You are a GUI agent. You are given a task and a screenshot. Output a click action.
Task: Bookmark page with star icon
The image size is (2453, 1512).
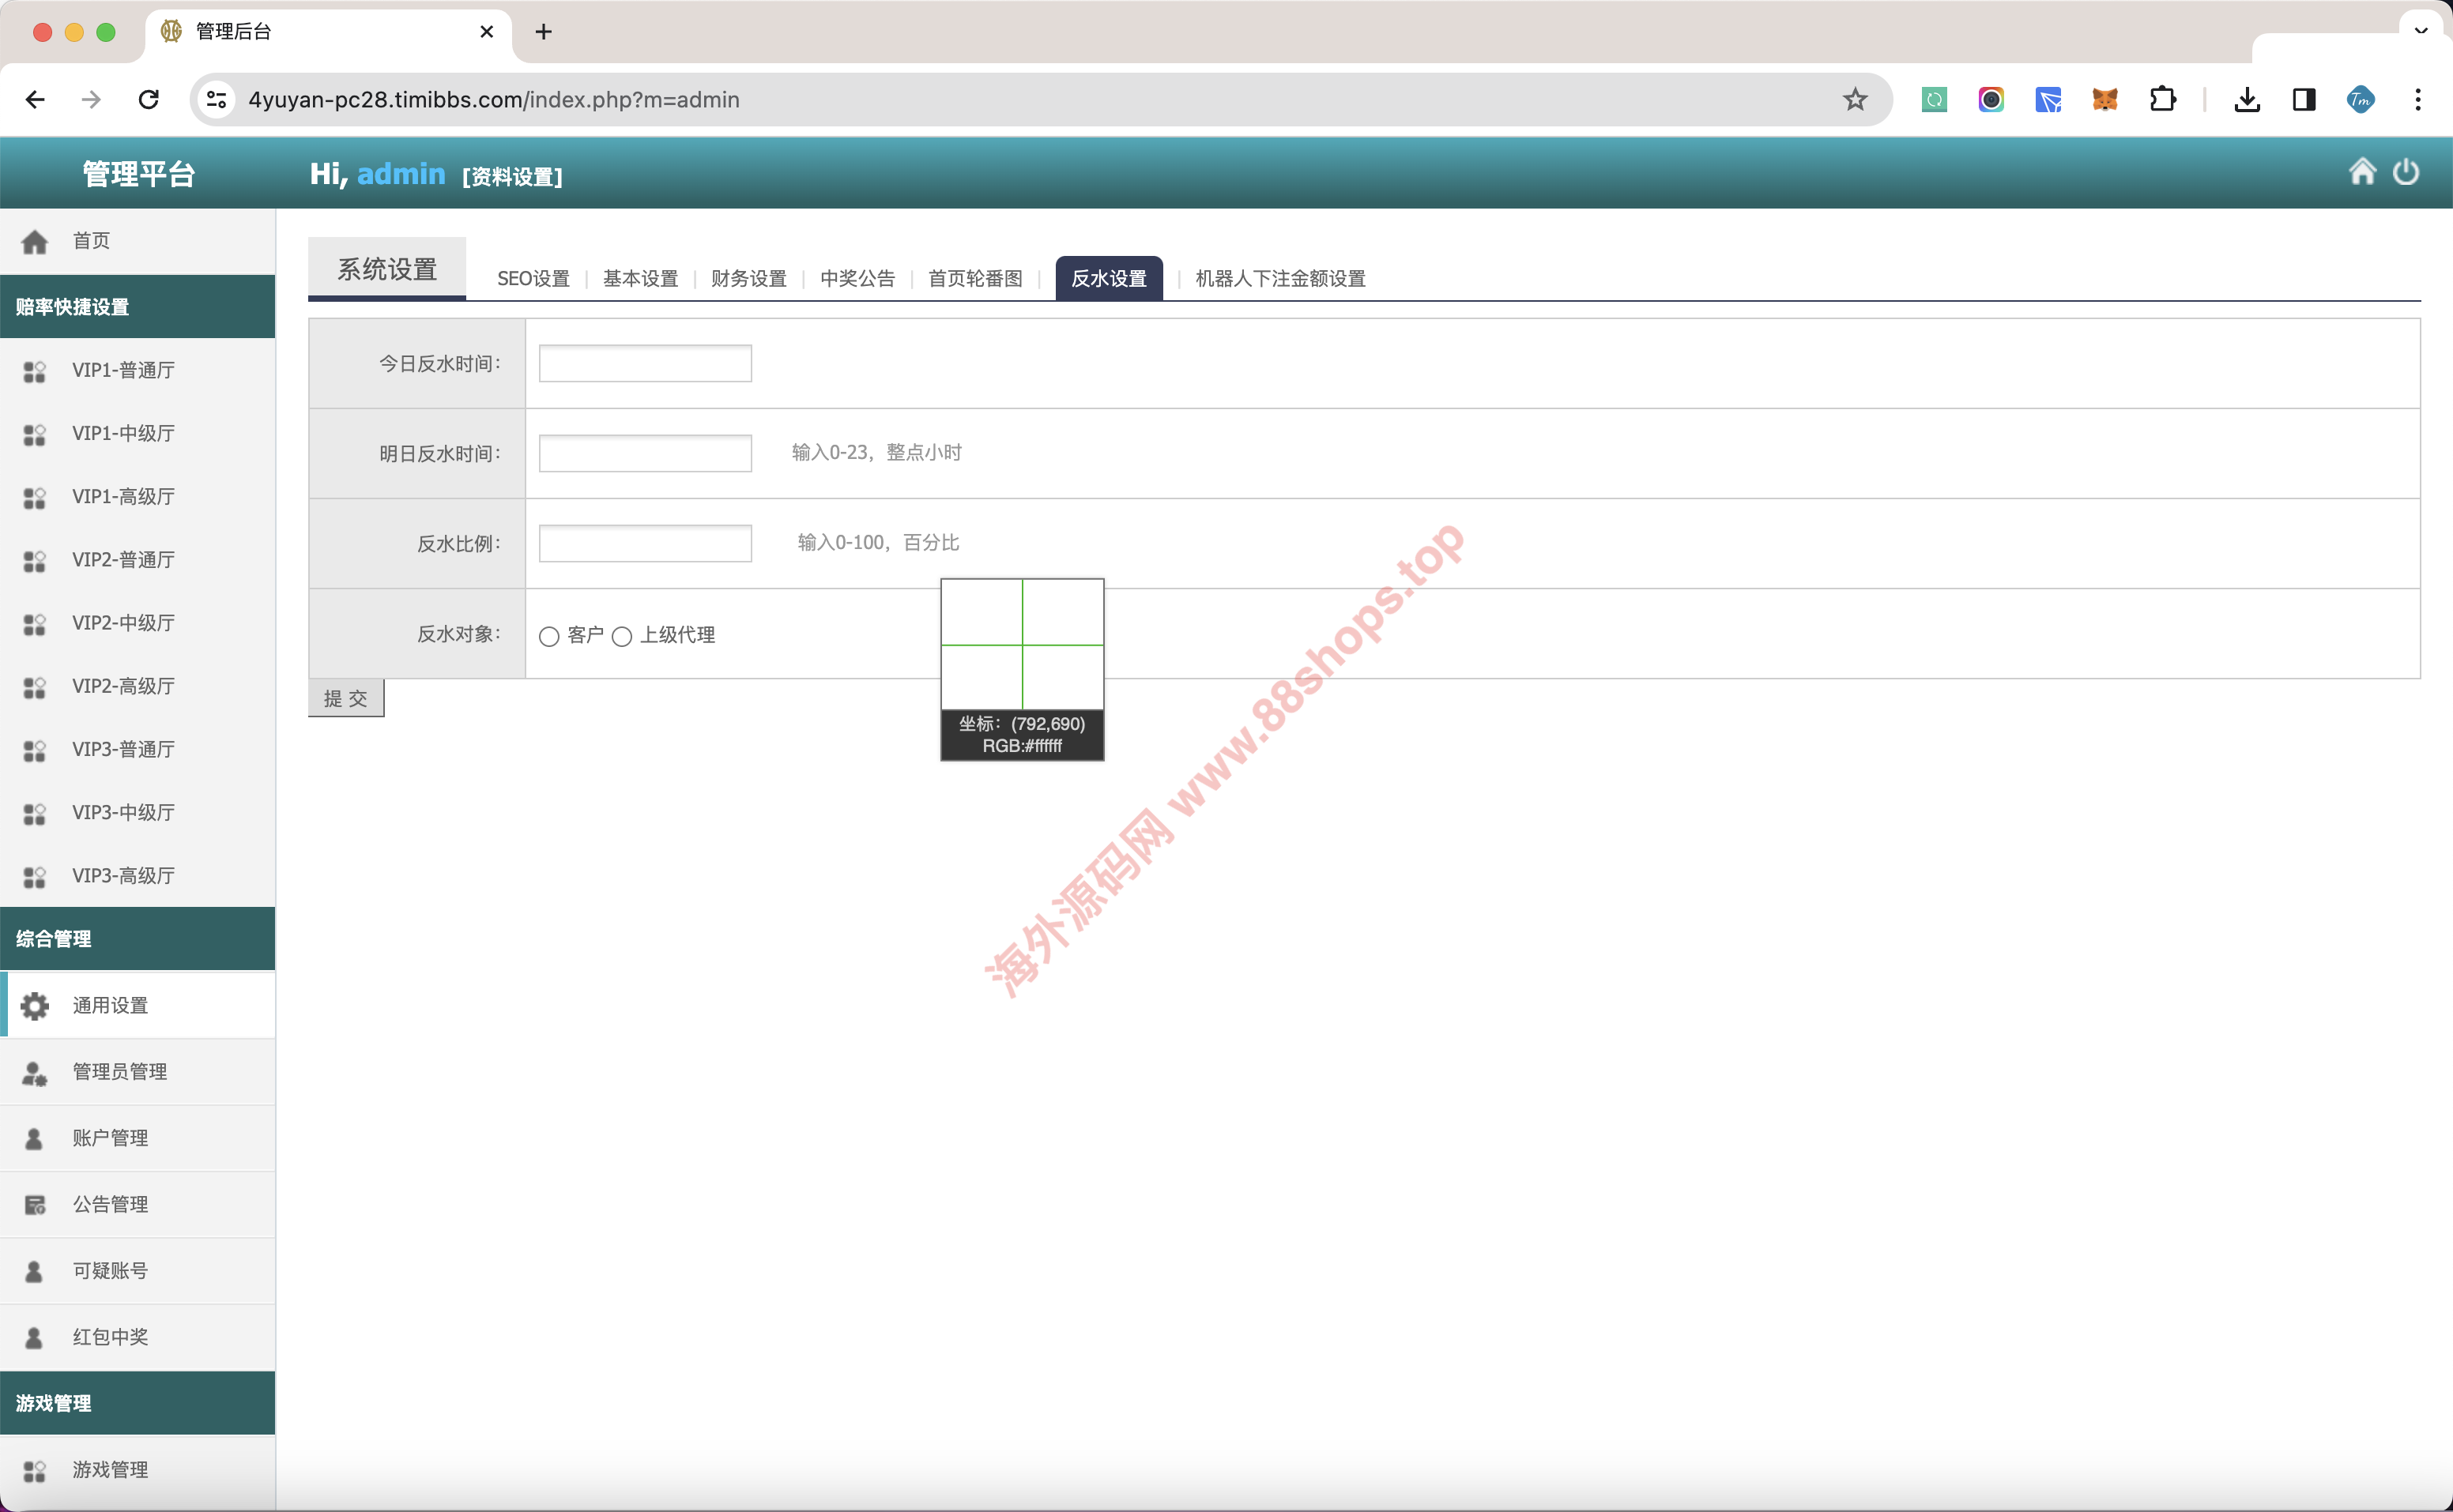click(1855, 99)
